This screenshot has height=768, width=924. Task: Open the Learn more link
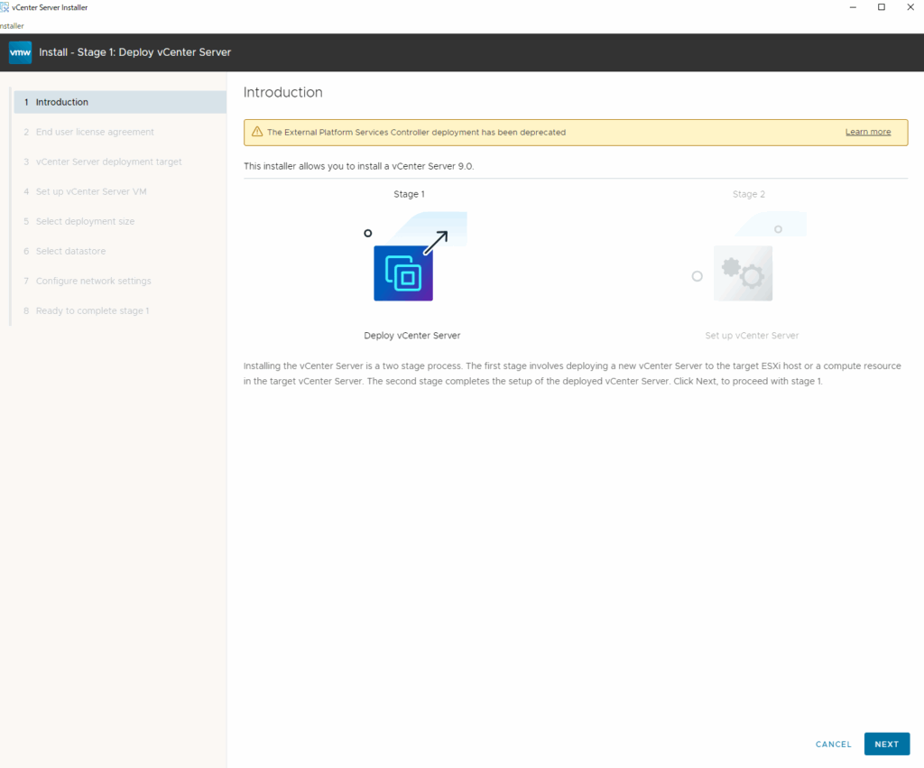click(x=867, y=133)
